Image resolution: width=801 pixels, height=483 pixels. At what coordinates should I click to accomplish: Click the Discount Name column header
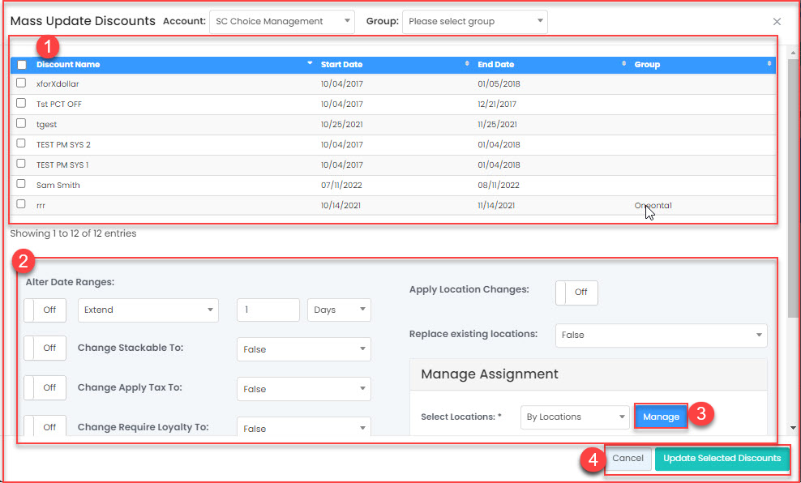(x=68, y=64)
